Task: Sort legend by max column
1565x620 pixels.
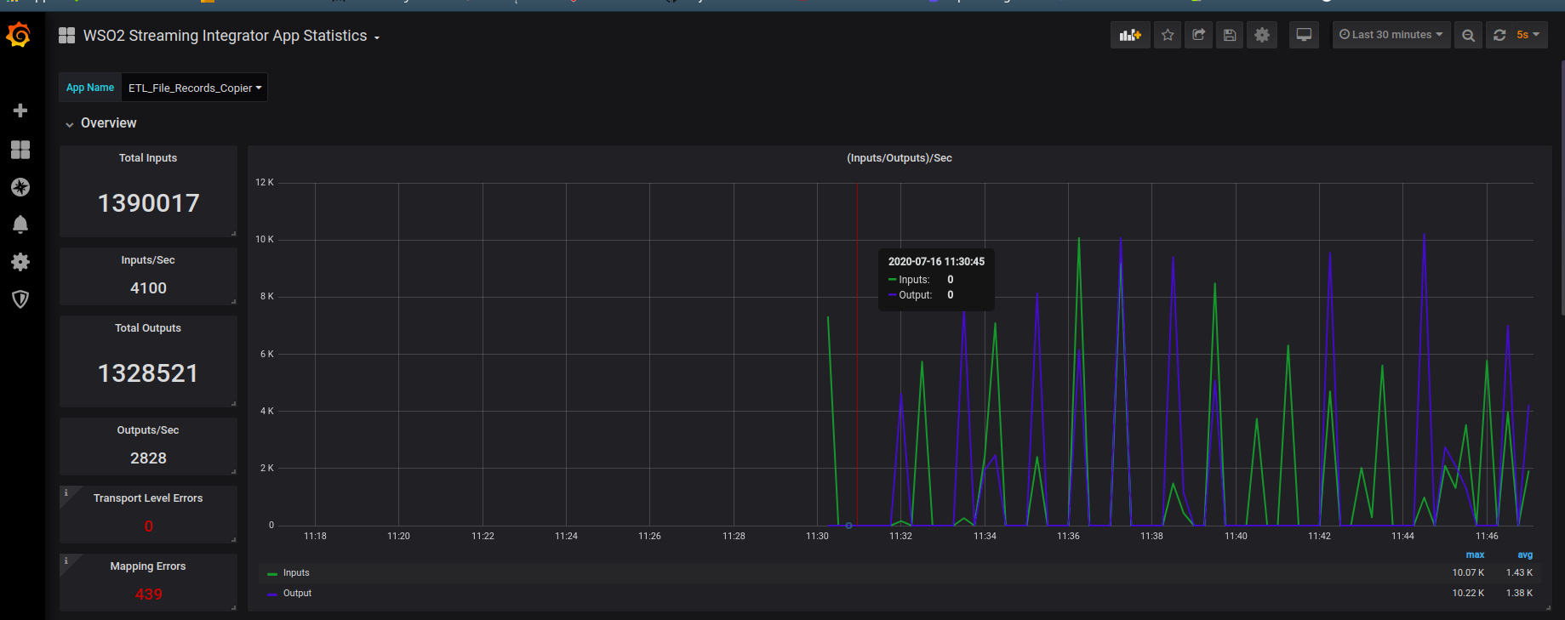Action: pos(1475,555)
